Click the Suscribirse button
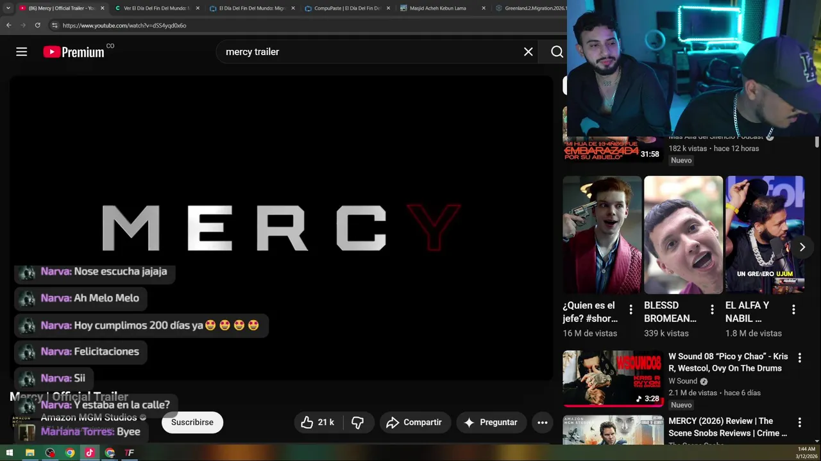 pyautogui.click(x=192, y=423)
